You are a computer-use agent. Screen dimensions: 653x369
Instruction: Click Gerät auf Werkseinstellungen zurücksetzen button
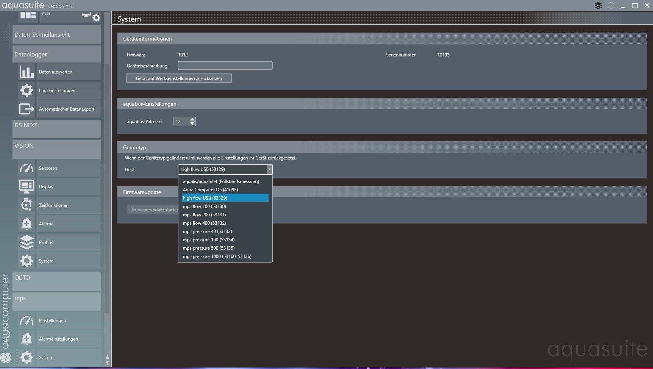click(179, 78)
